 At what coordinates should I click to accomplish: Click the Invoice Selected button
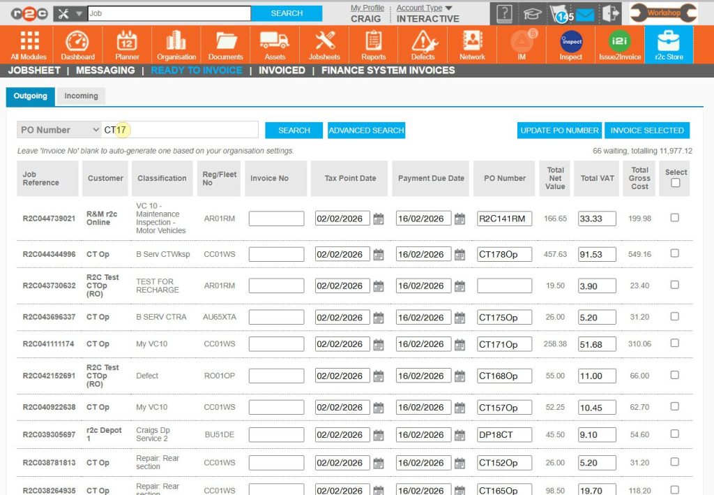tap(647, 131)
